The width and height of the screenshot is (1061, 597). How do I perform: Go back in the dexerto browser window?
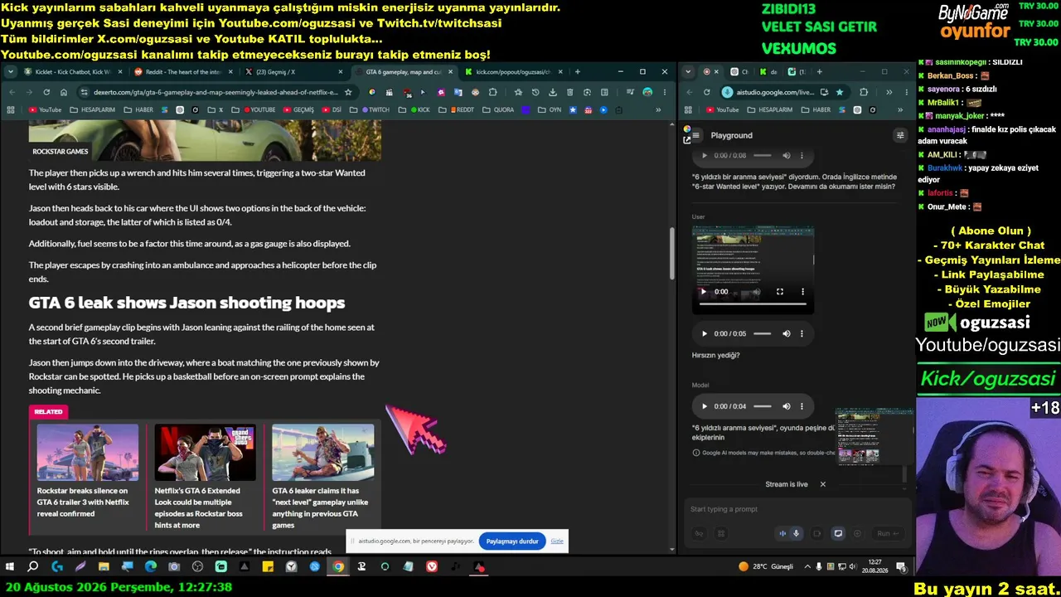point(12,92)
